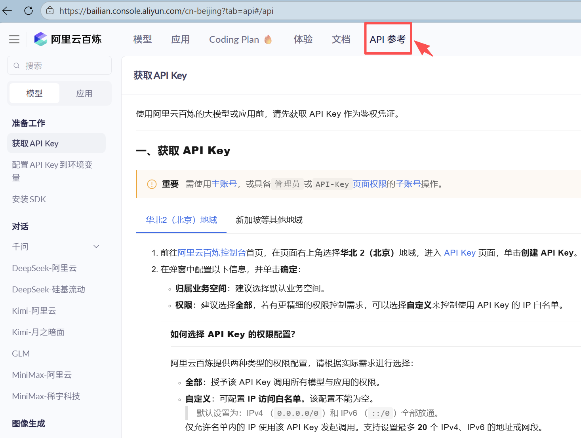
Task: Open MiniMax-稀宇科技 sidebar item
Action: coord(46,396)
